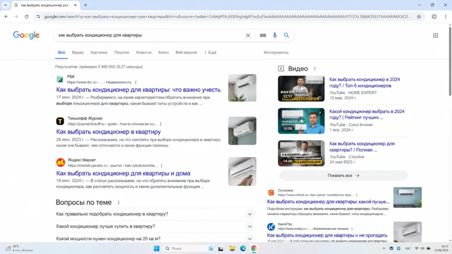Open the Windows Start menu
The image size is (452, 254).
[x=157, y=248]
